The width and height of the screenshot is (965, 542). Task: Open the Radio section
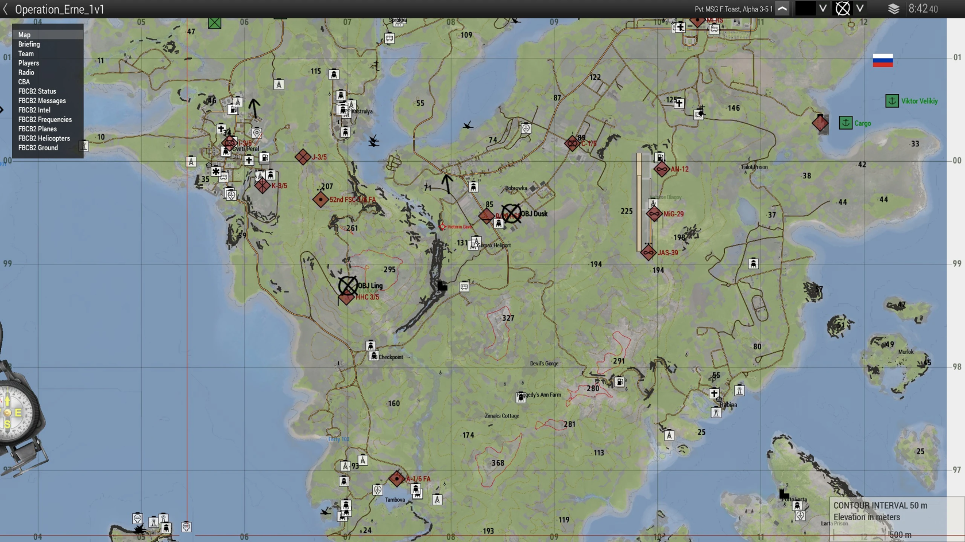click(x=26, y=72)
